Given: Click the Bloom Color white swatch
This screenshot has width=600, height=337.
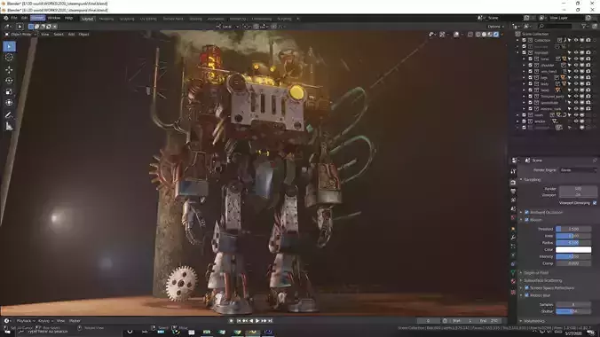Looking at the screenshot, I should tap(573, 249).
